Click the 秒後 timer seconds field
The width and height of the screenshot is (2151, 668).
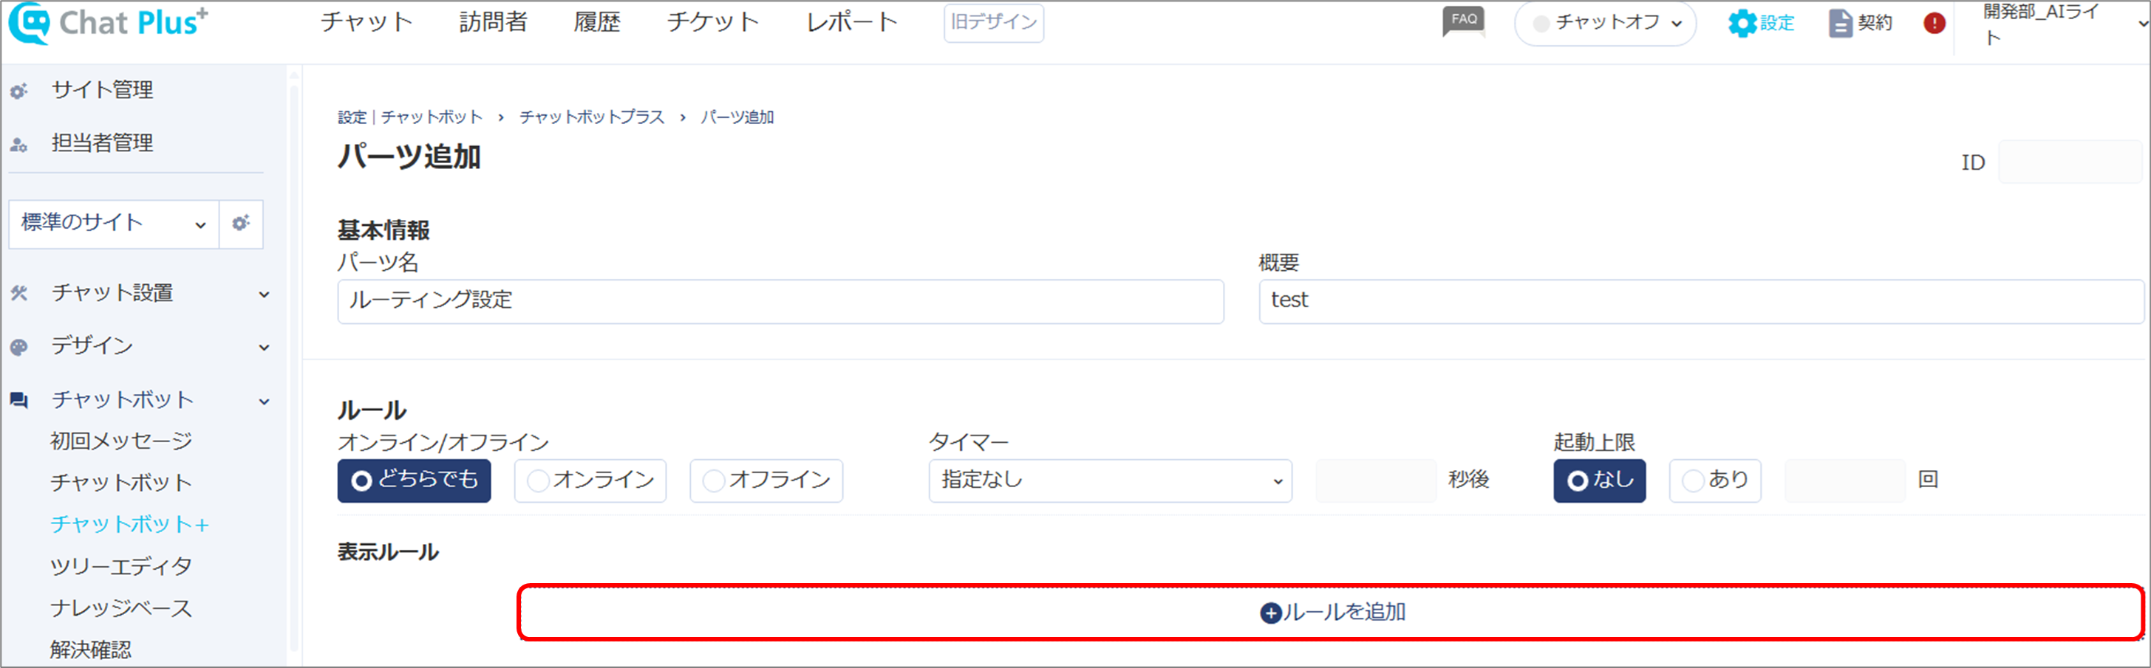coord(1376,481)
